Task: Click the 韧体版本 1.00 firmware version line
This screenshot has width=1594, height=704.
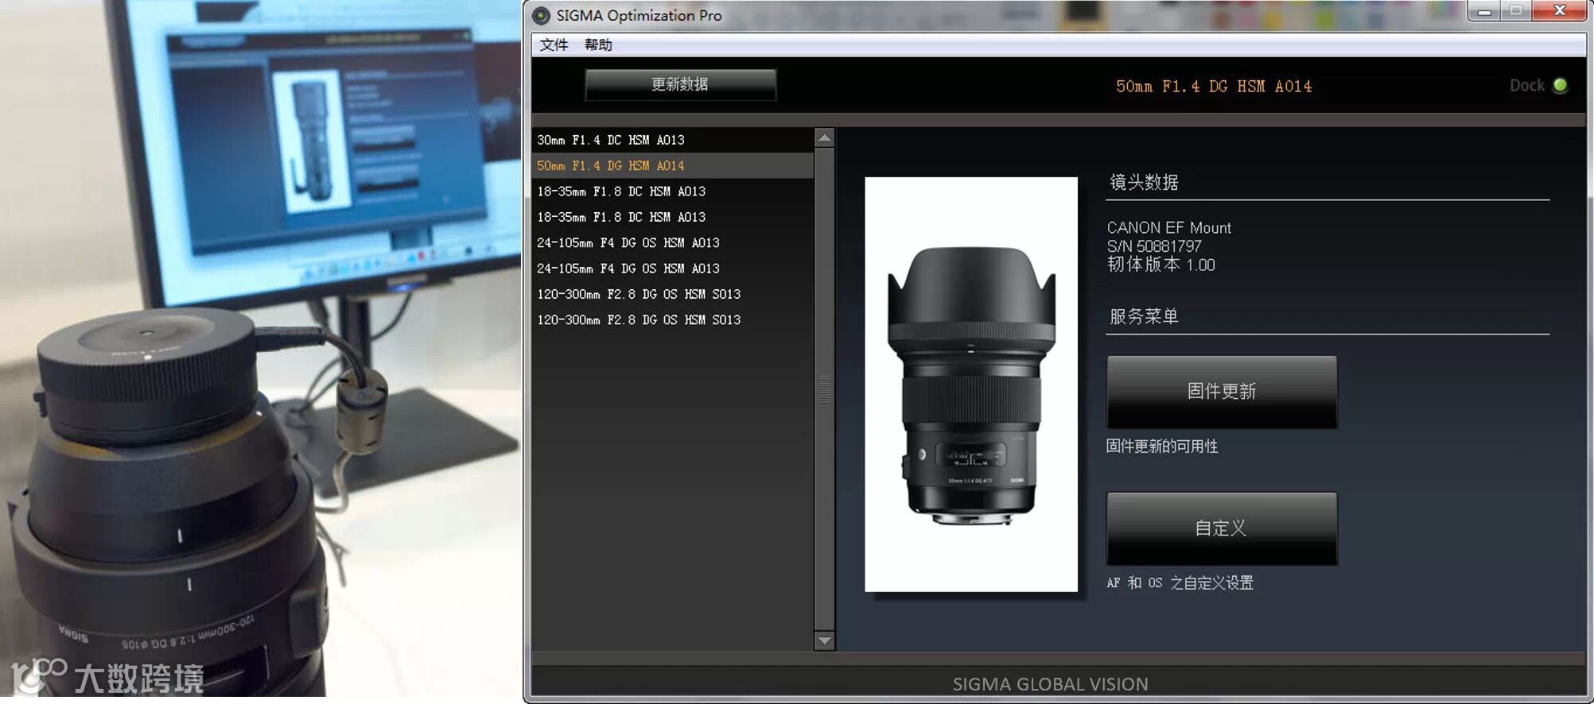Action: coord(1161,265)
